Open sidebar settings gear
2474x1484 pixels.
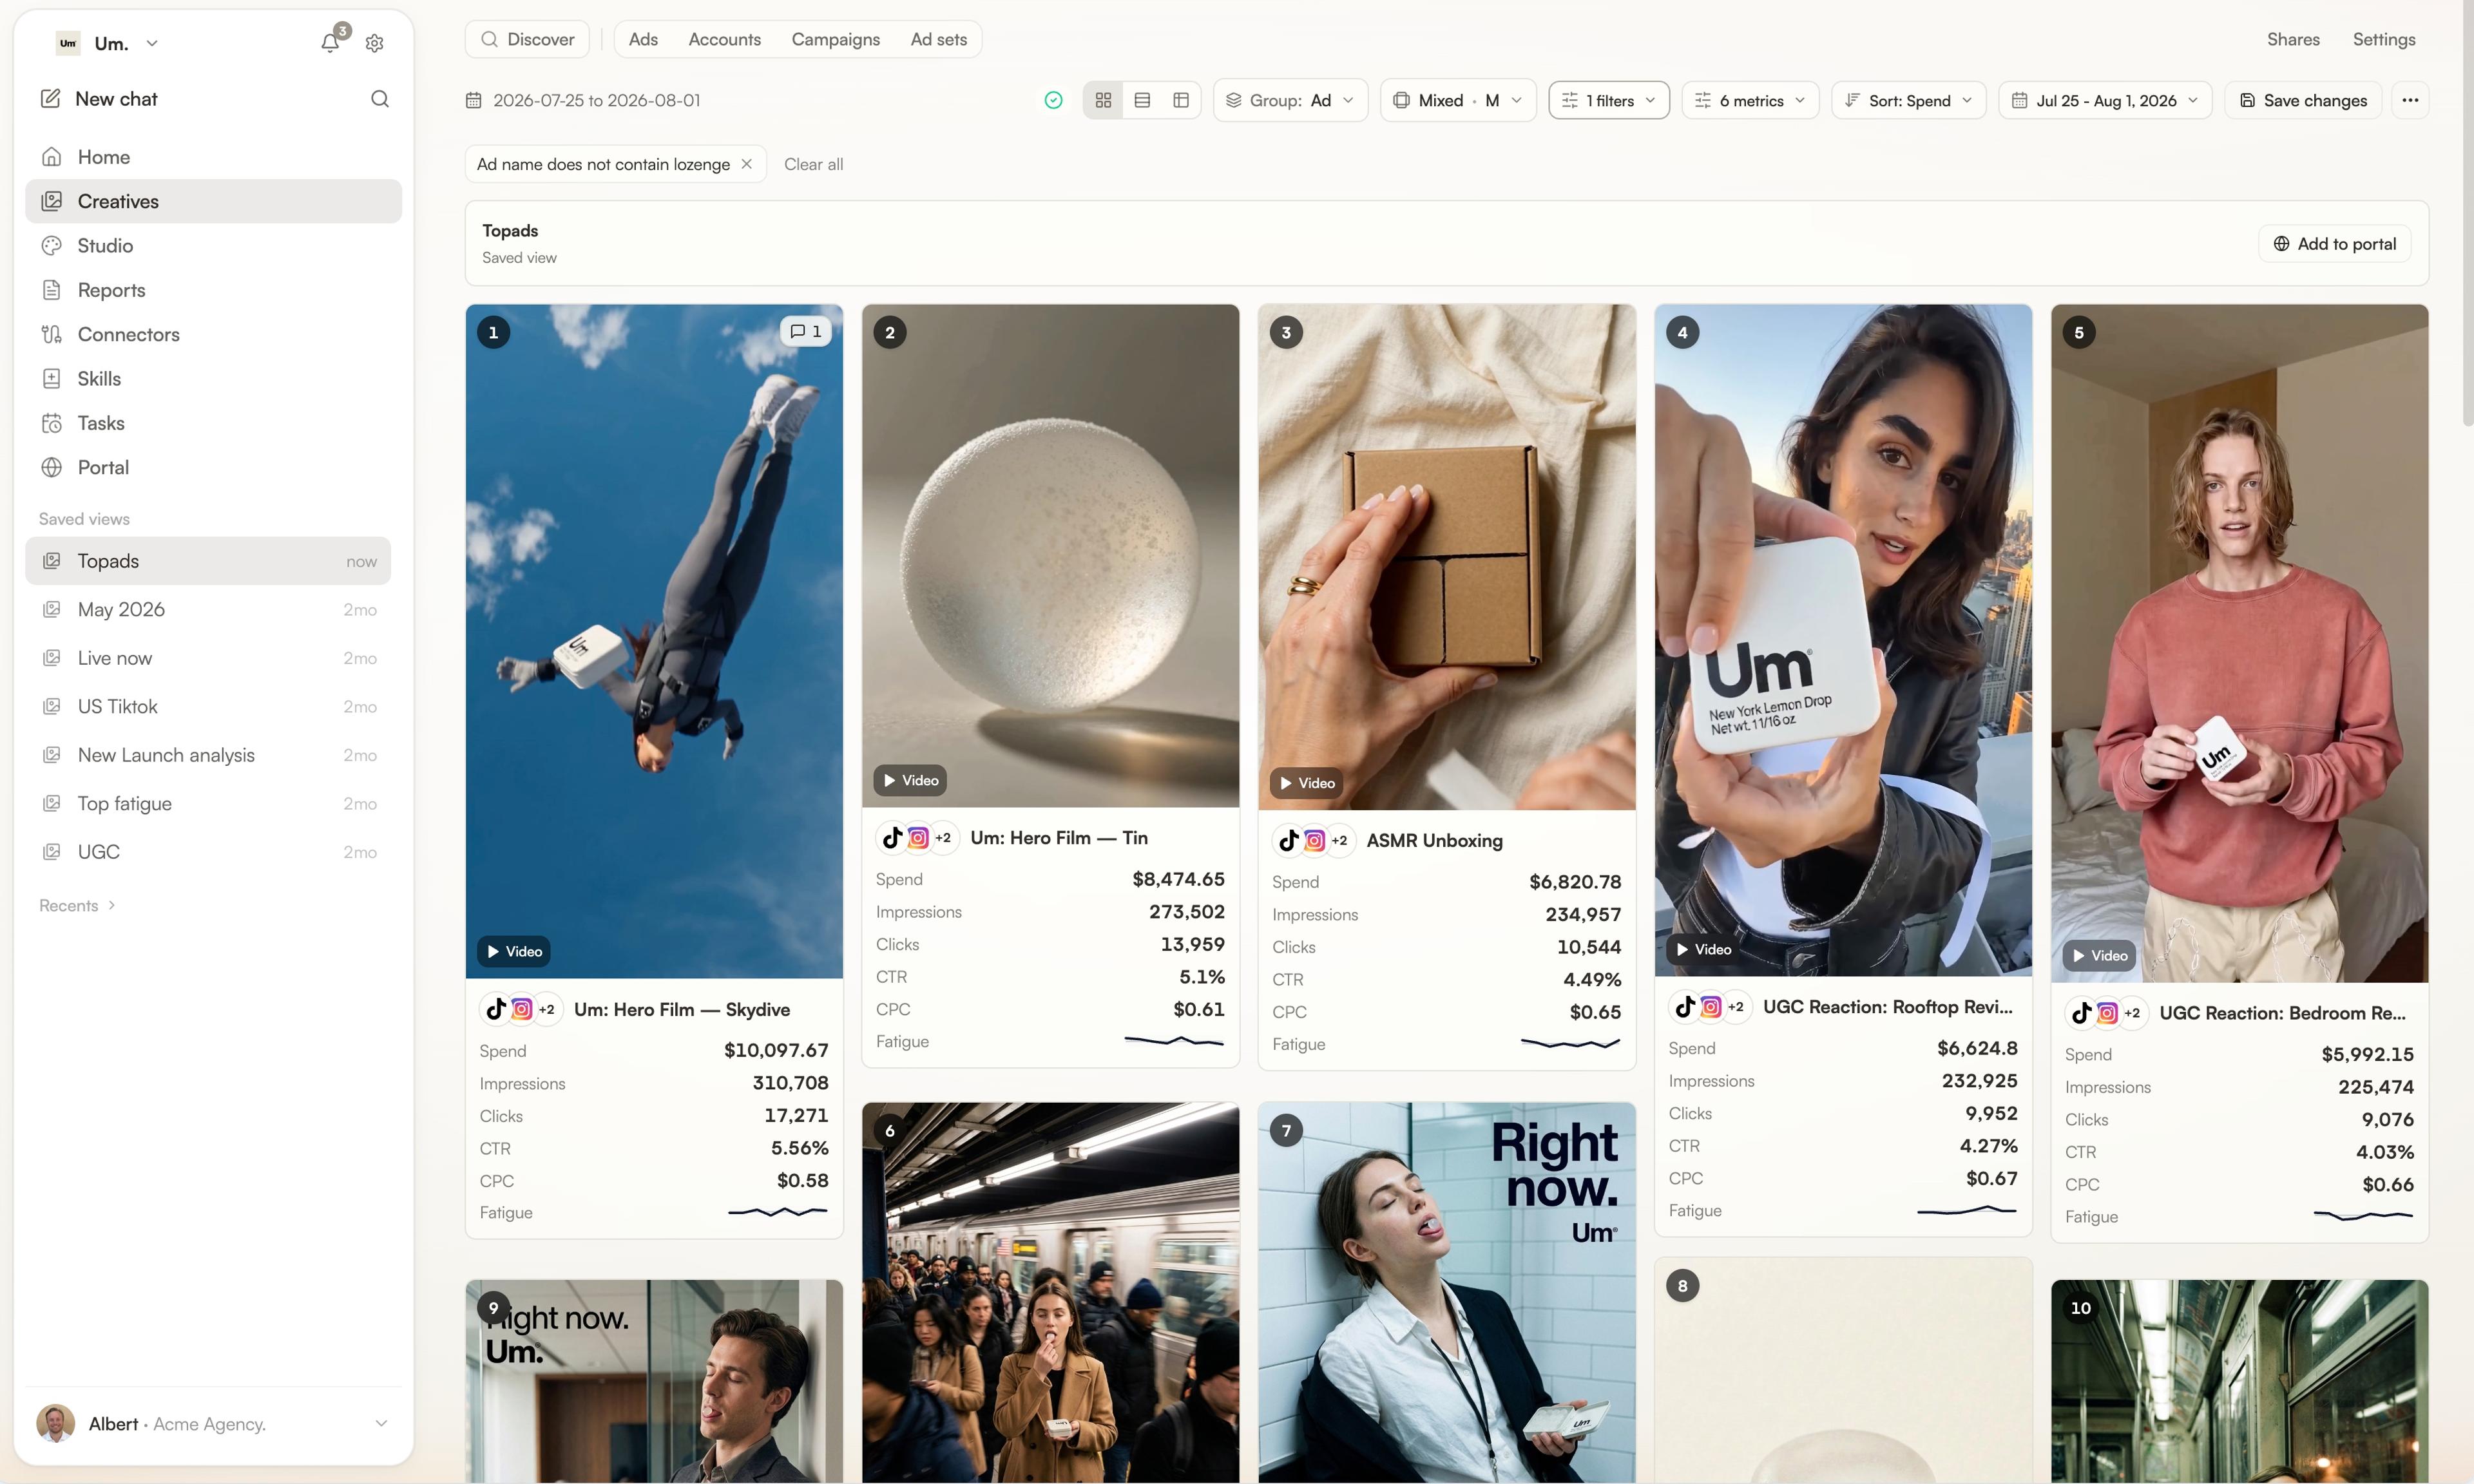click(375, 43)
